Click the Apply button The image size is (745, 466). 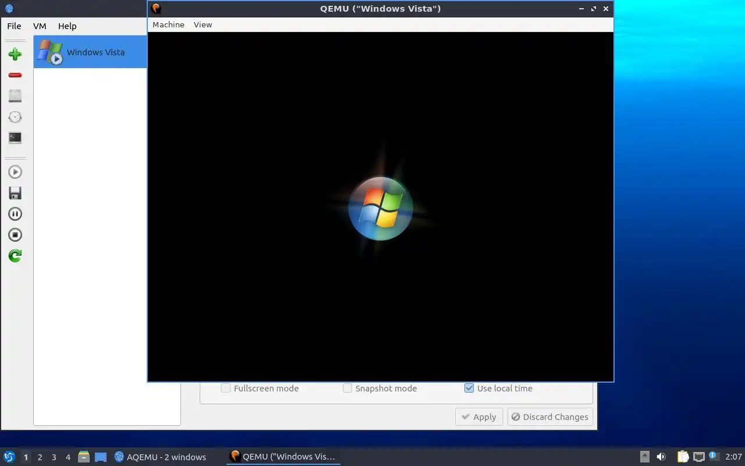(x=478, y=416)
